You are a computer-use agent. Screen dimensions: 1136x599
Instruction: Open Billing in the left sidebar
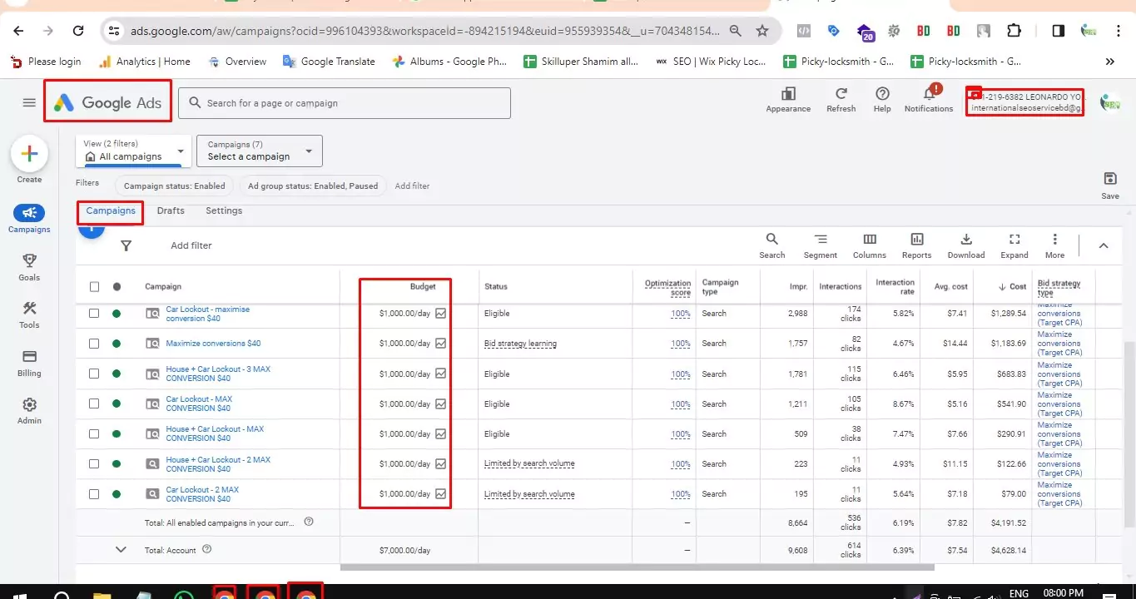[x=29, y=364]
